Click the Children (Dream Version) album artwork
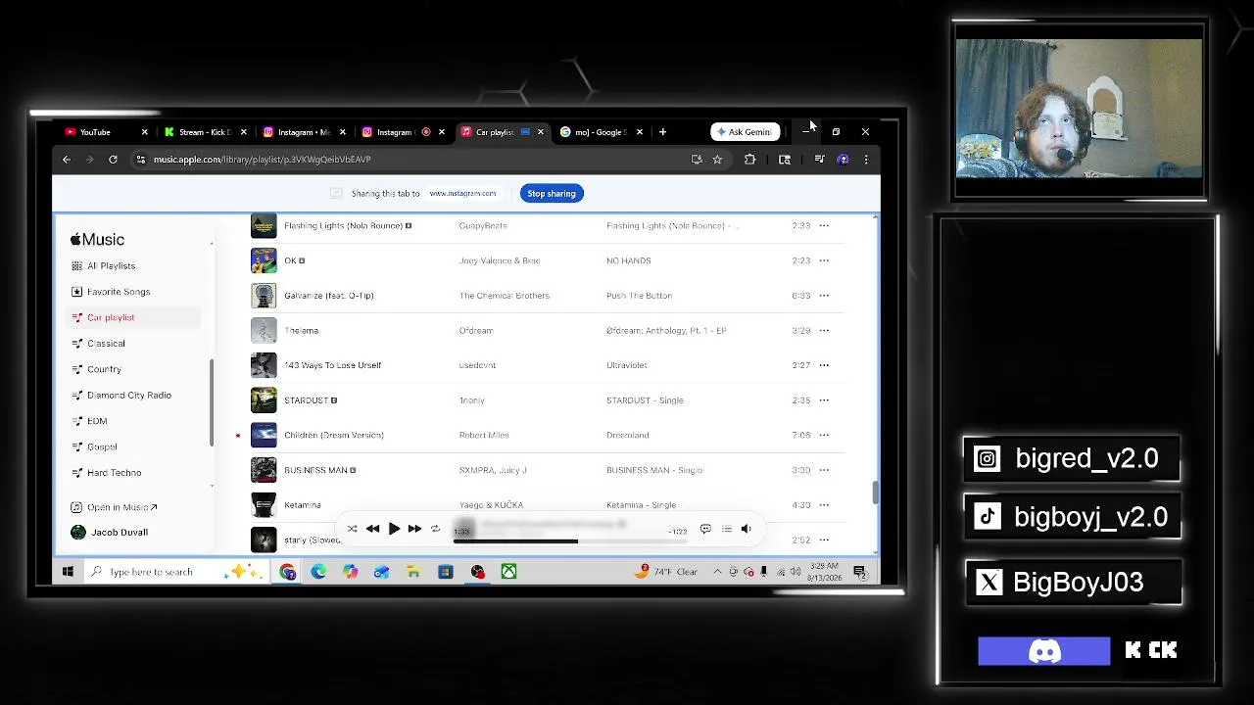The height and width of the screenshot is (705, 1254). pos(264,435)
